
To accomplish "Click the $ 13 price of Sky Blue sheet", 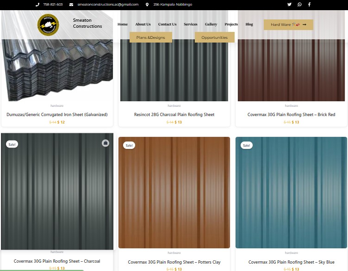I will tap(295, 269).
